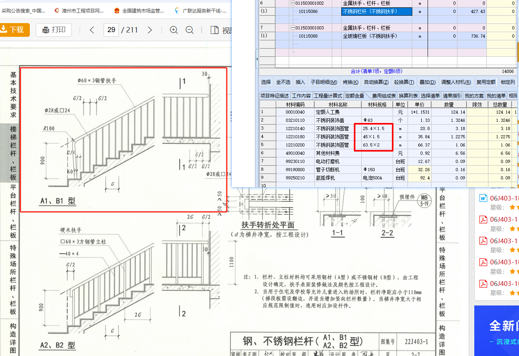519x356 pixels.
Task: Go to next page with right chevron
Action: coord(149,30)
